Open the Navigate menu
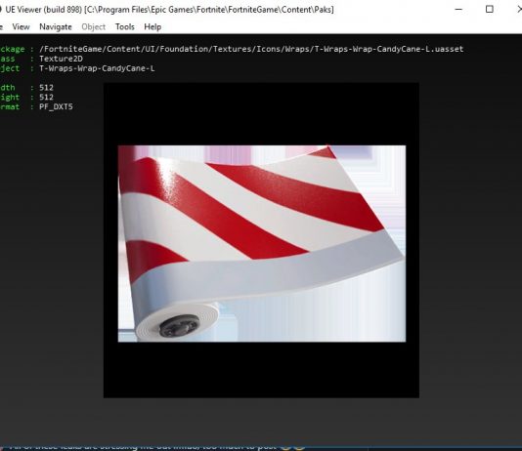This screenshot has height=451, width=522. pos(56,27)
